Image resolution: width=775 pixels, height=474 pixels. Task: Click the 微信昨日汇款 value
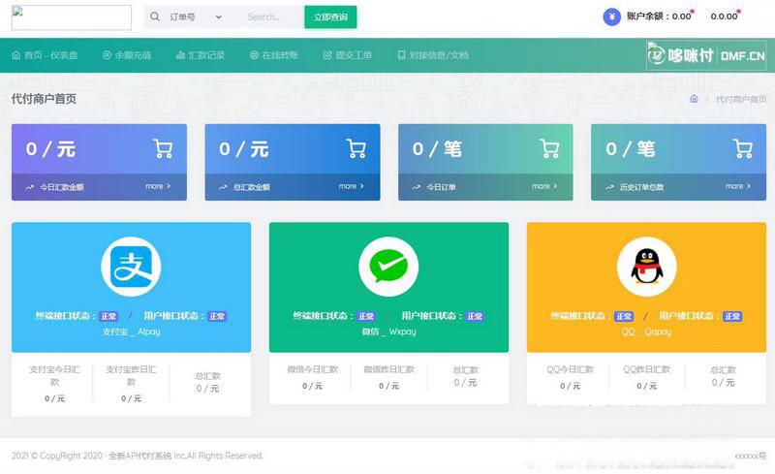click(x=388, y=386)
